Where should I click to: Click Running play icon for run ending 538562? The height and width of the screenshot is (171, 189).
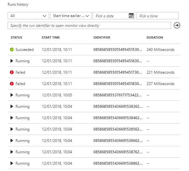coord(12,129)
